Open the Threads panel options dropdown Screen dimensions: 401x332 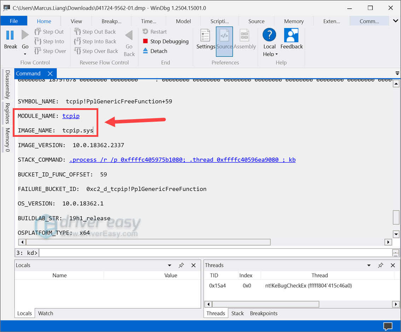pos(369,265)
